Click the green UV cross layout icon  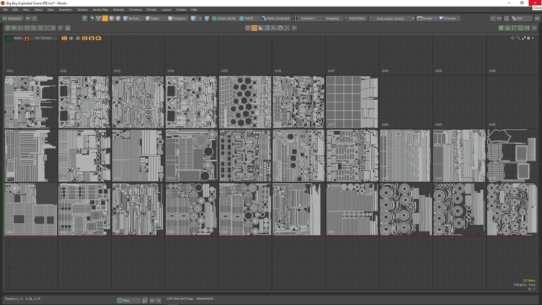click(x=14, y=28)
